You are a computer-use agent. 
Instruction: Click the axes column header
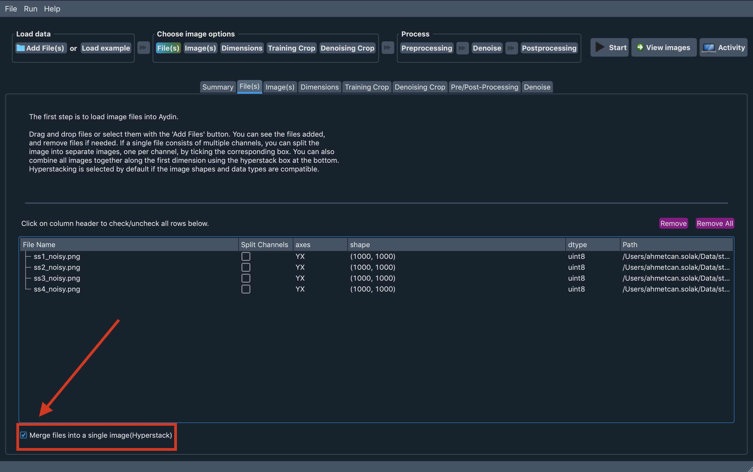coord(320,245)
